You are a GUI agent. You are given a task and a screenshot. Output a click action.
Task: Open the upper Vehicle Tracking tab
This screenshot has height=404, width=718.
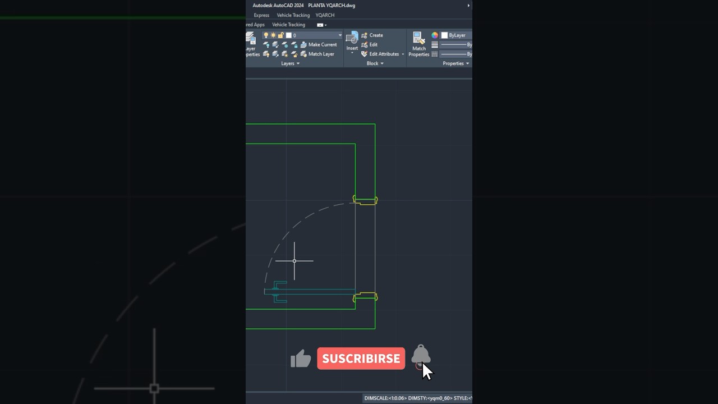tap(293, 15)
